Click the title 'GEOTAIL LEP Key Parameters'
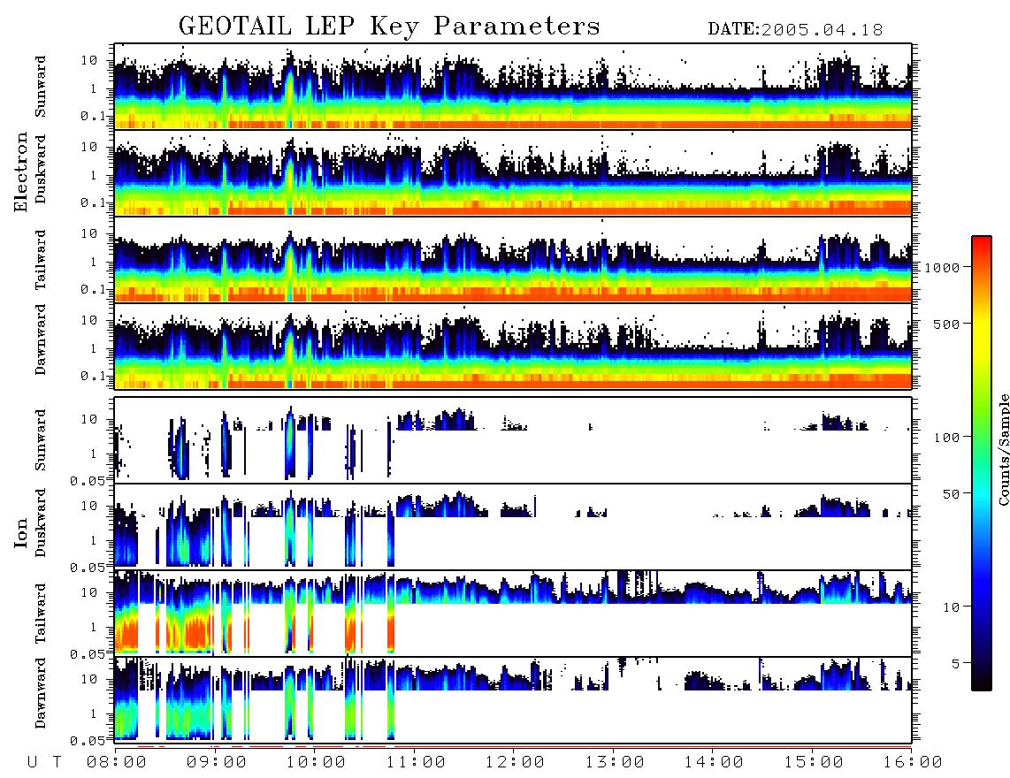Image resolution: width=1010 pixels, height=778 pixels. (x=389, y=27)
